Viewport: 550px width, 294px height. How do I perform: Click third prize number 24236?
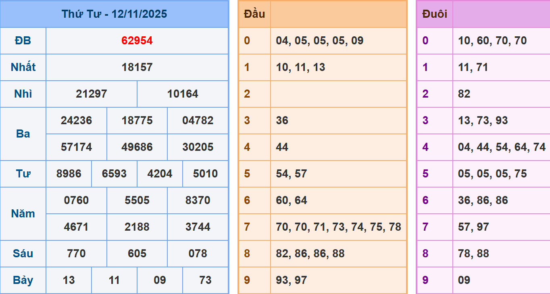(x=76, y=121)
